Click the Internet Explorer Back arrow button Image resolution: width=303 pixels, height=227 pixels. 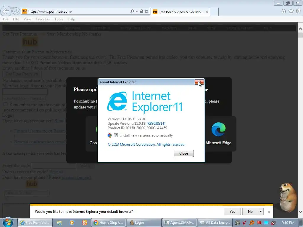pyautogui.click(x=6, y=11)
